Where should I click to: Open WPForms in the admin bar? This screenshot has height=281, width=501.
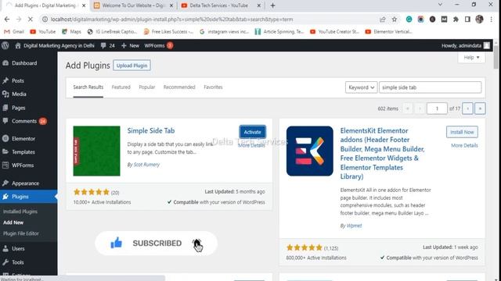pos(158,45)
